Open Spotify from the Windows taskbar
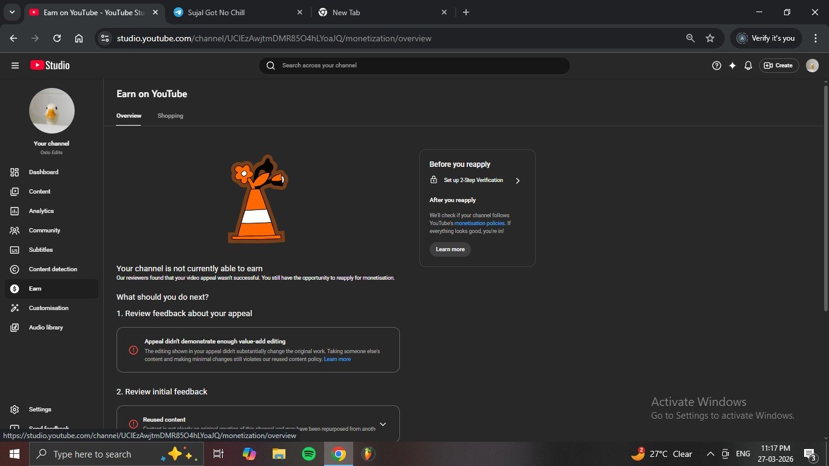Image resolution: width=829 pixels, height=466 pixels. click(308, 454)
